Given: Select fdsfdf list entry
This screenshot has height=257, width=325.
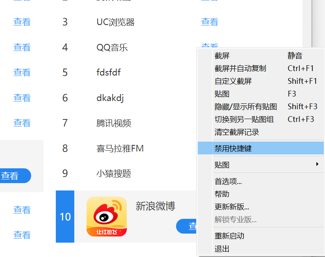Looking at the screenshot, I should tap(109, 72).
